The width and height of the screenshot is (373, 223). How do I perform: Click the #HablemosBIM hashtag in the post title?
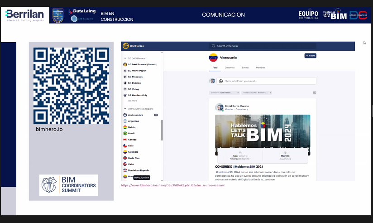[244, 167]
